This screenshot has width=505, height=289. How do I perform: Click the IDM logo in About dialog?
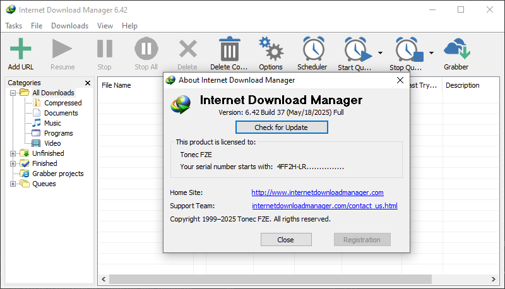(181, 104)
